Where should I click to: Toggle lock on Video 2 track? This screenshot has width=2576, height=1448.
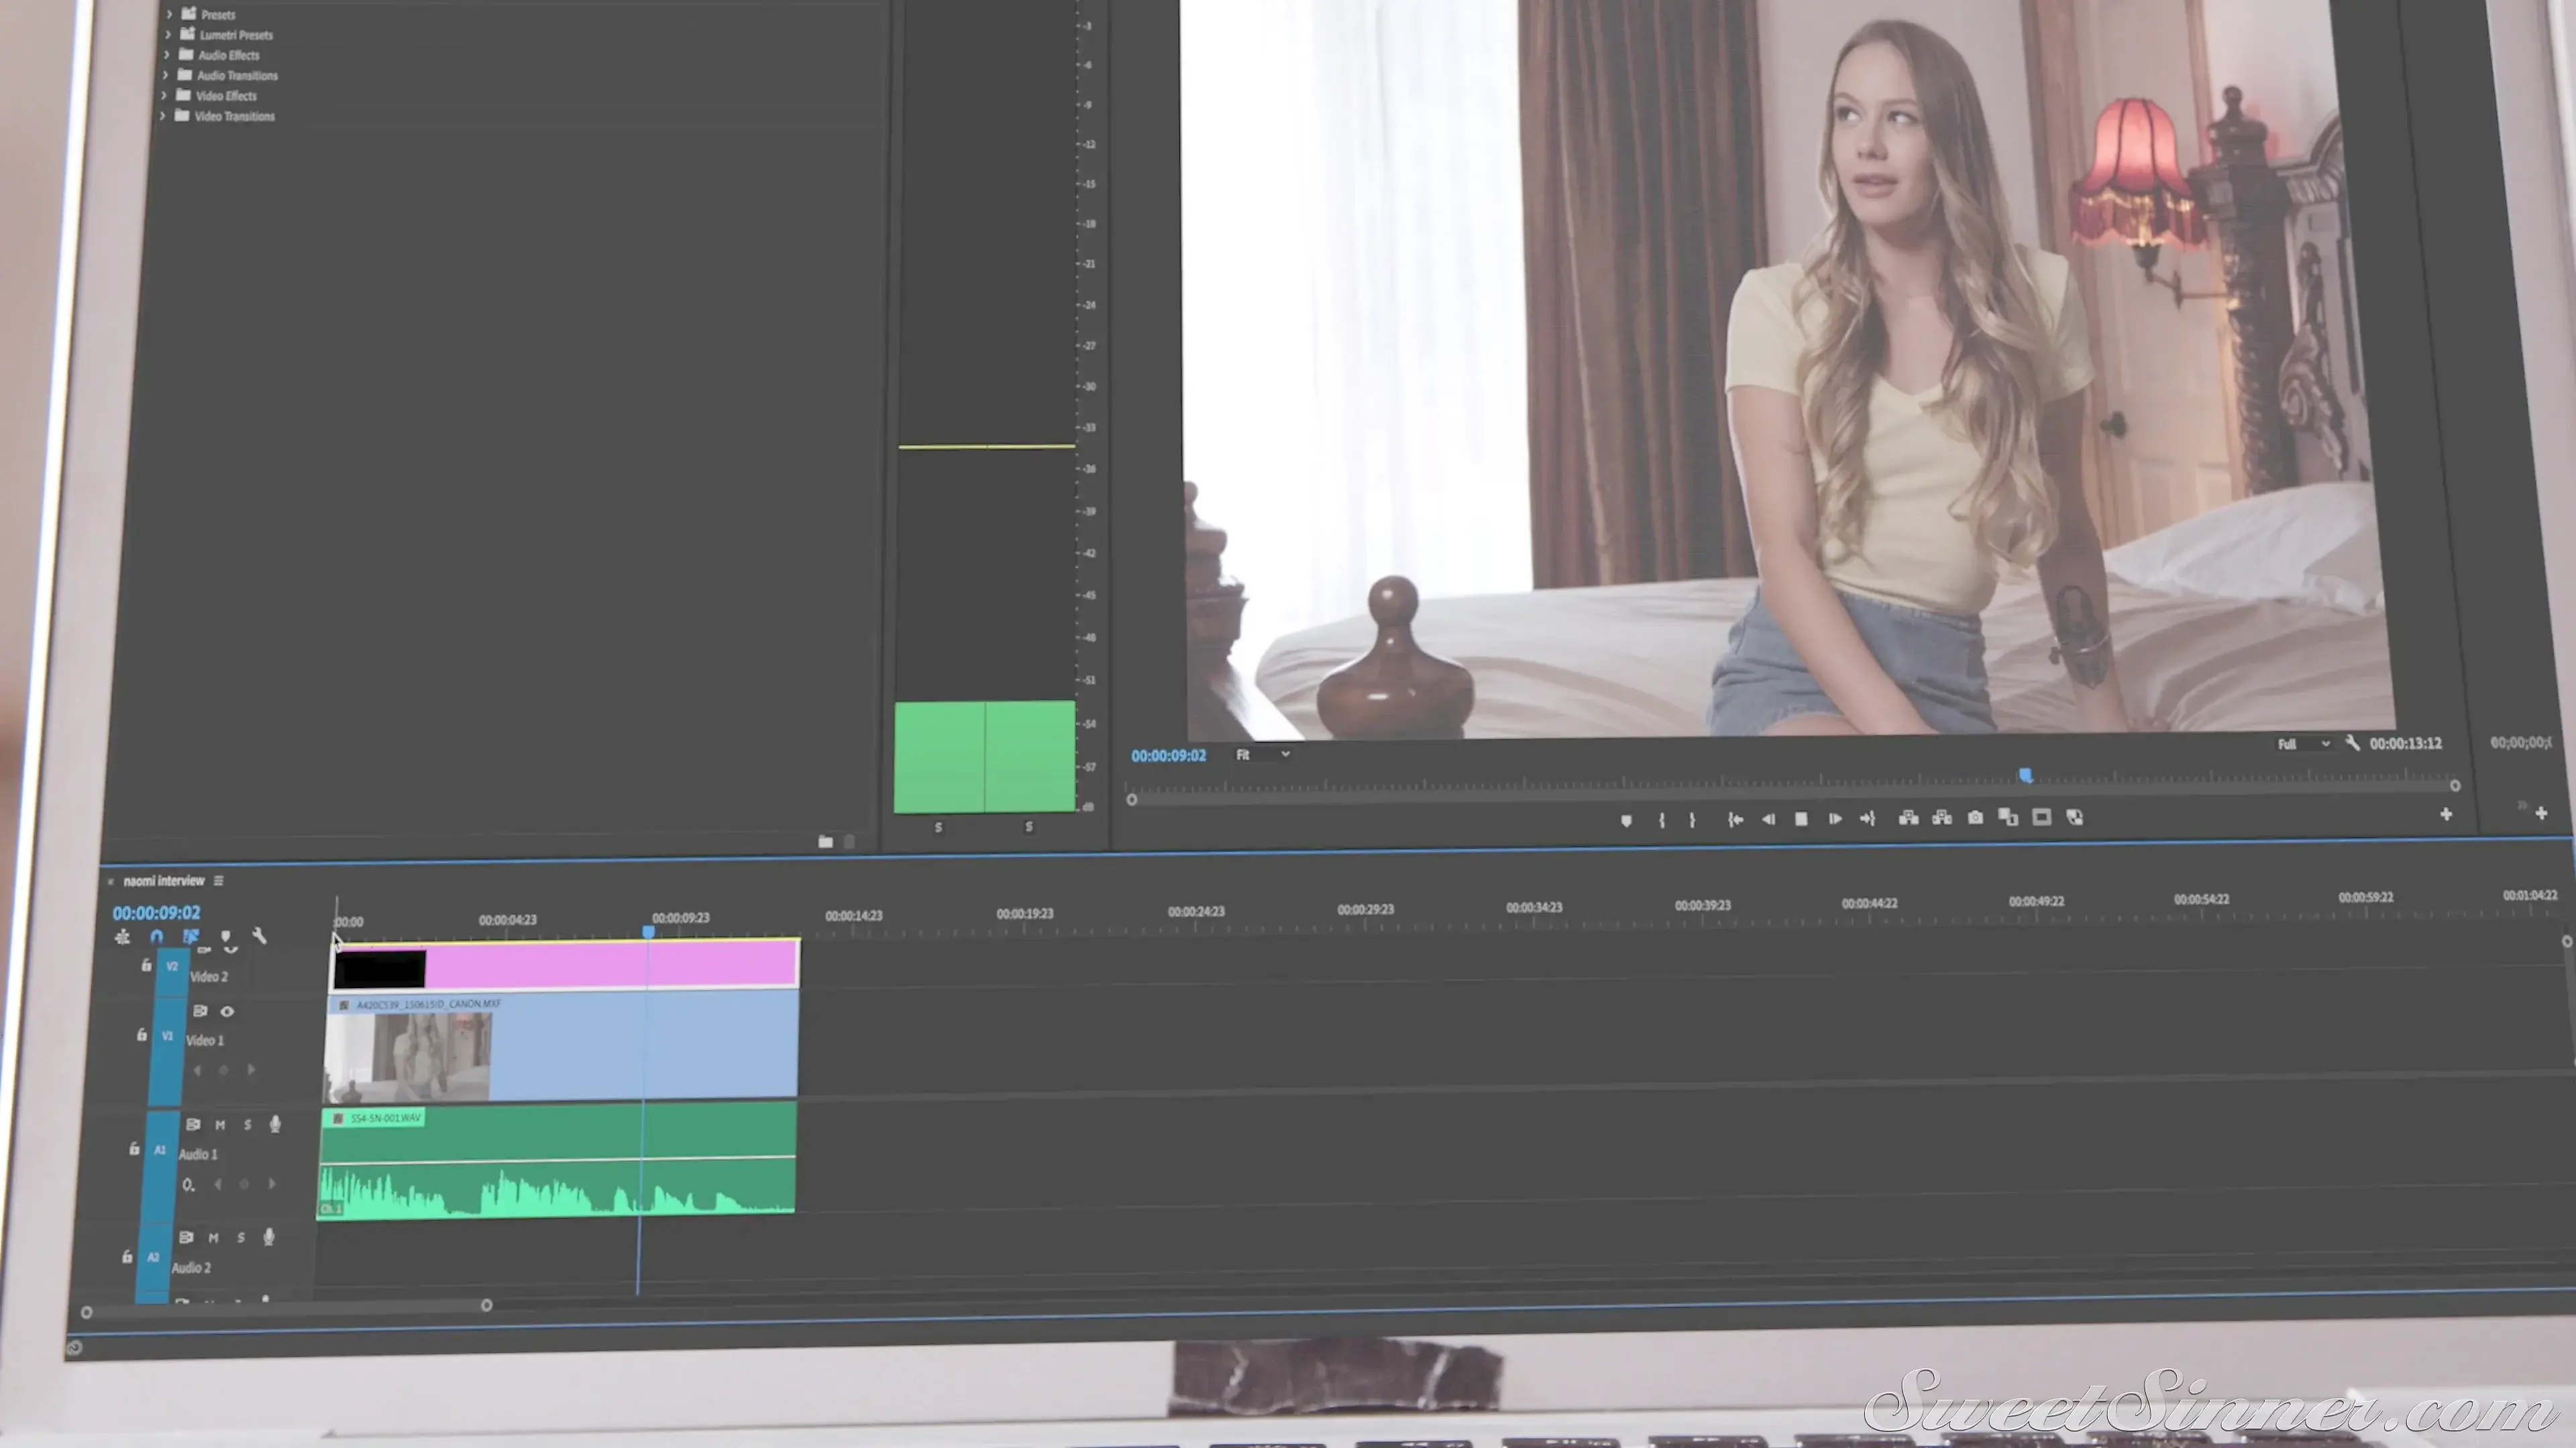146,965
